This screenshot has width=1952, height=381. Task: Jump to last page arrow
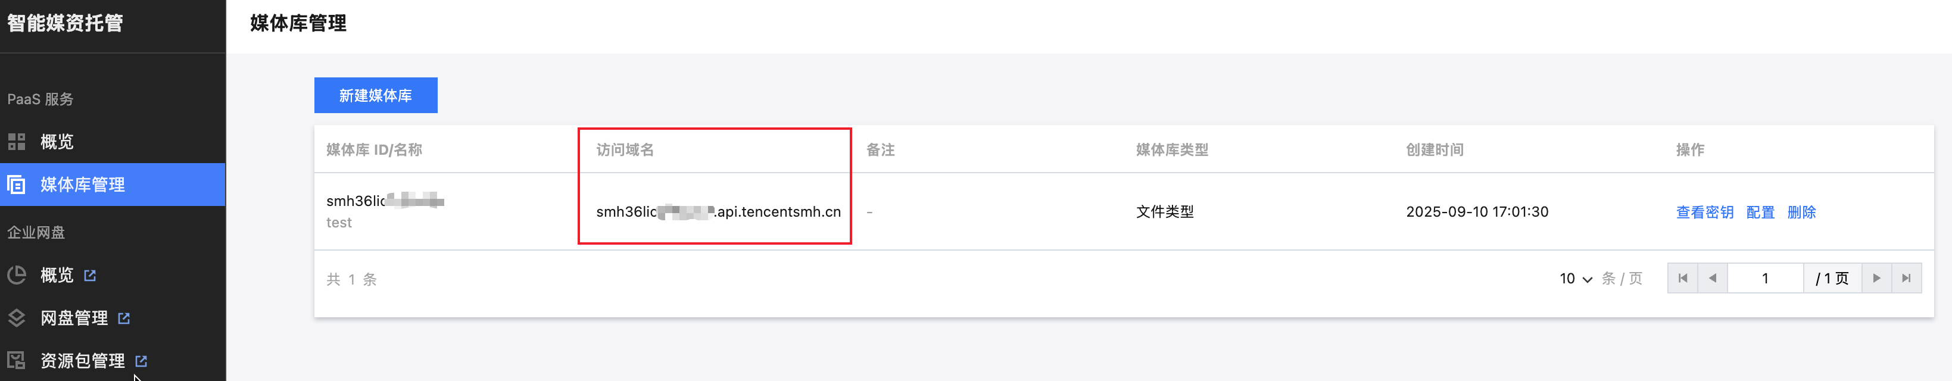[x=1907, y=279]
